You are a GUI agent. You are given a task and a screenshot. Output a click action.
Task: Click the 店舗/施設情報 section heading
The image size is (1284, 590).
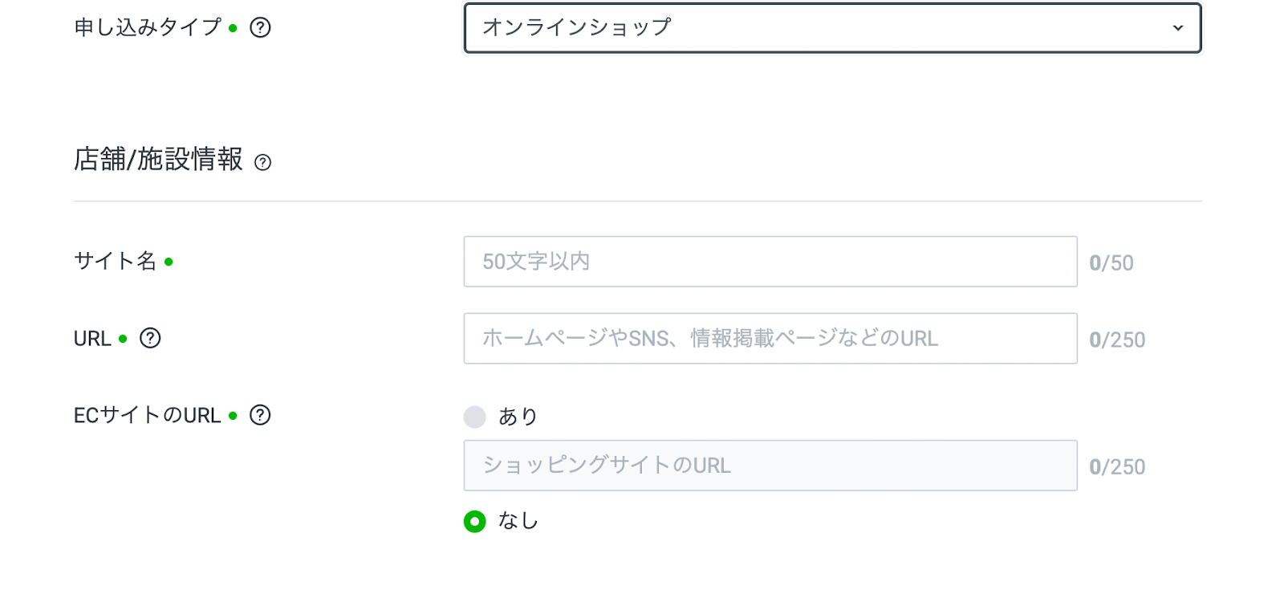158,160
